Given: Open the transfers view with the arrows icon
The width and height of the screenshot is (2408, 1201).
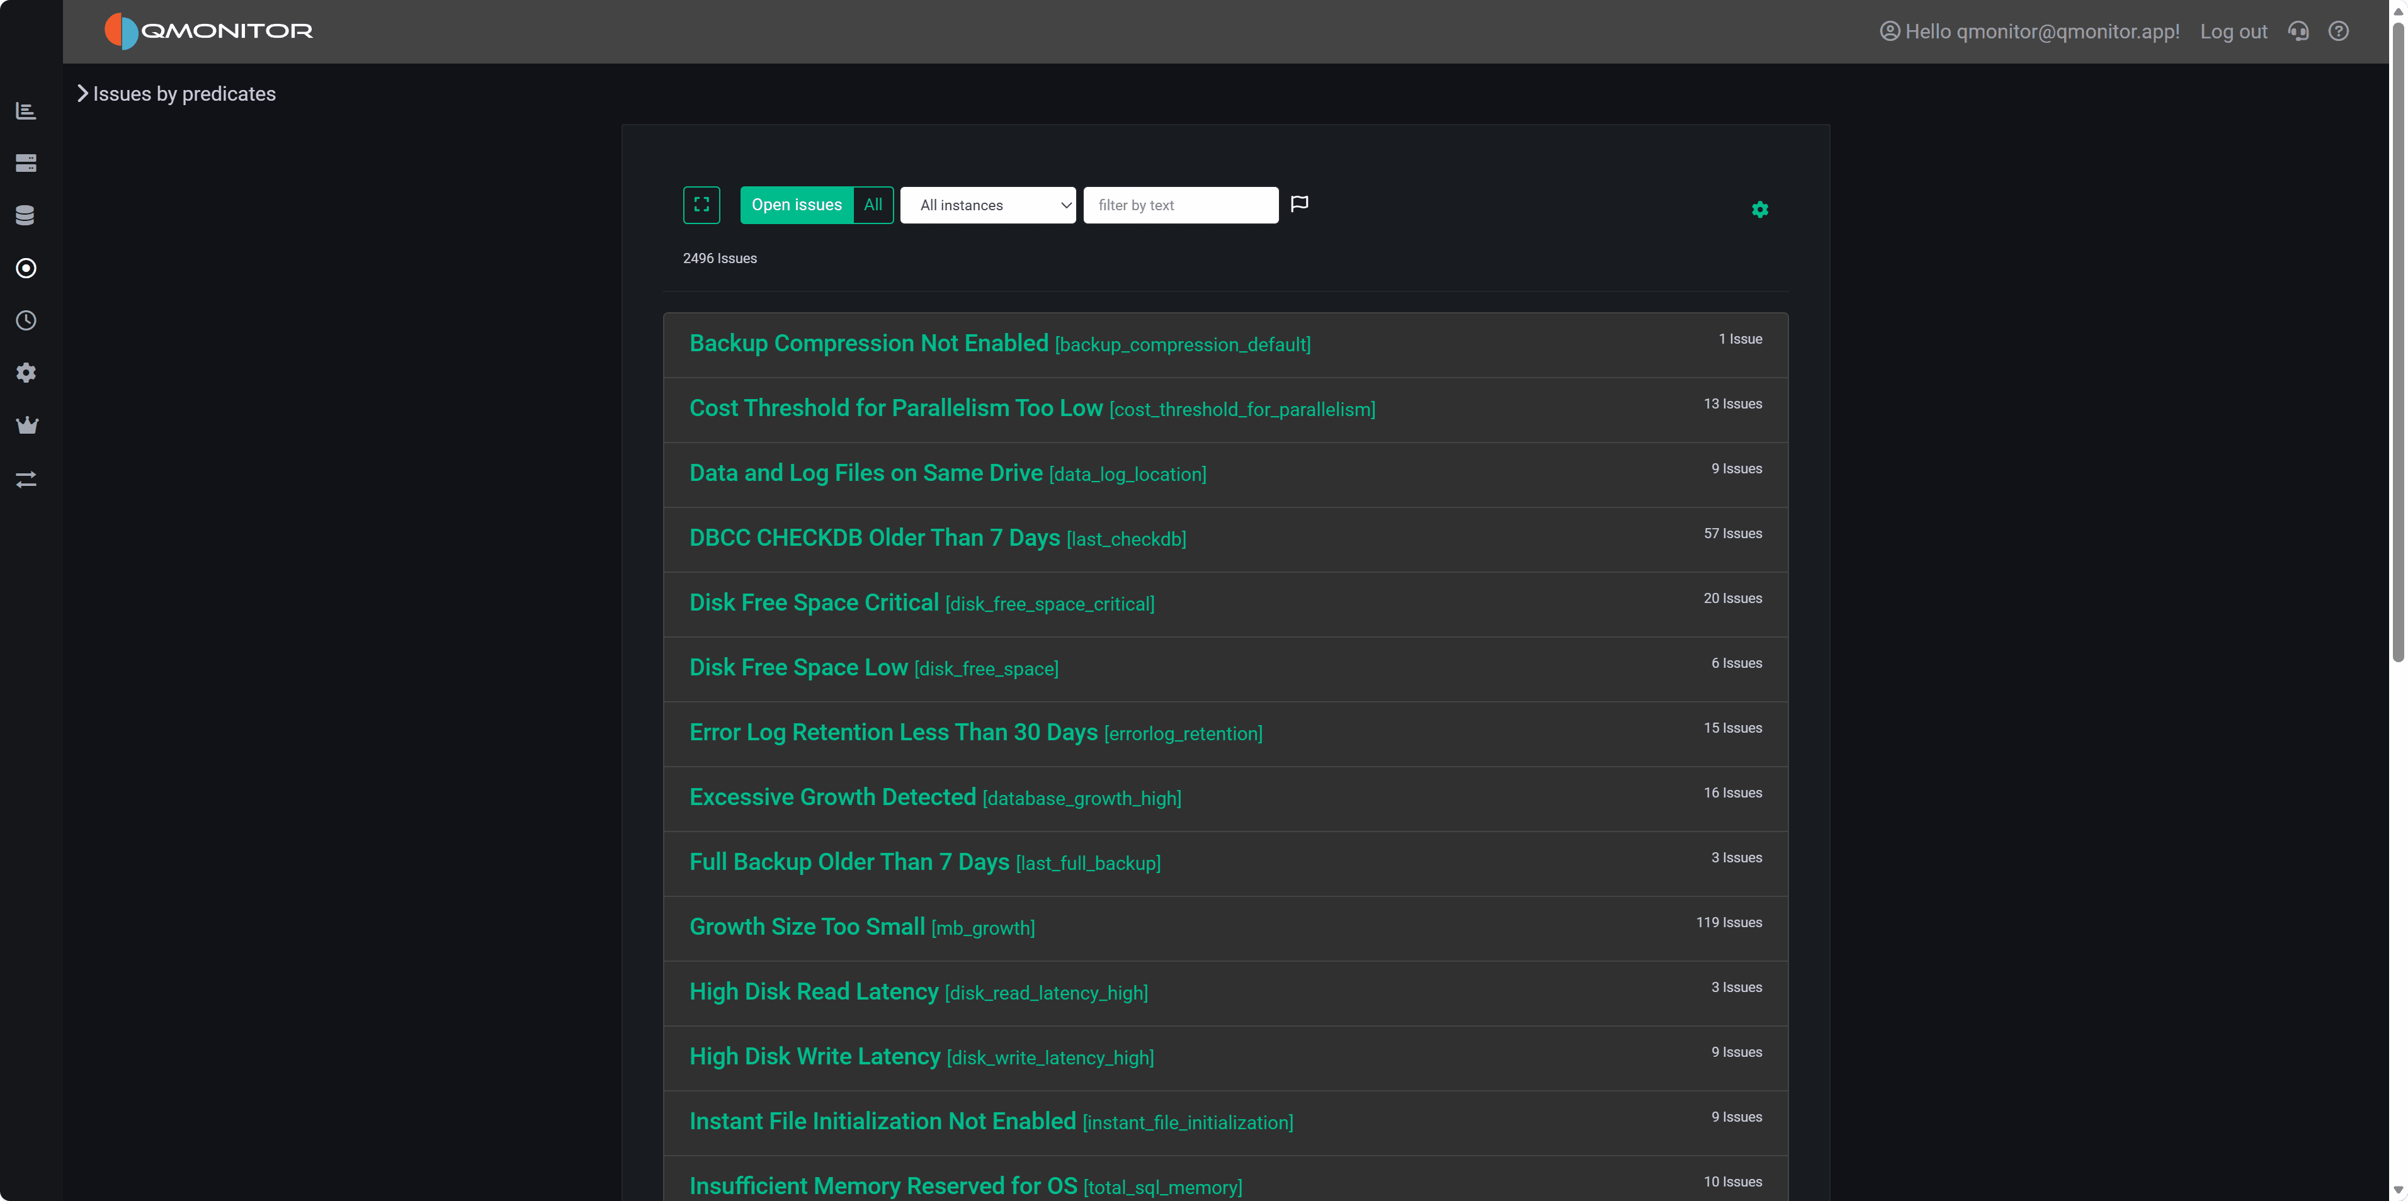Looking at the screenshot, I should 26,480.
